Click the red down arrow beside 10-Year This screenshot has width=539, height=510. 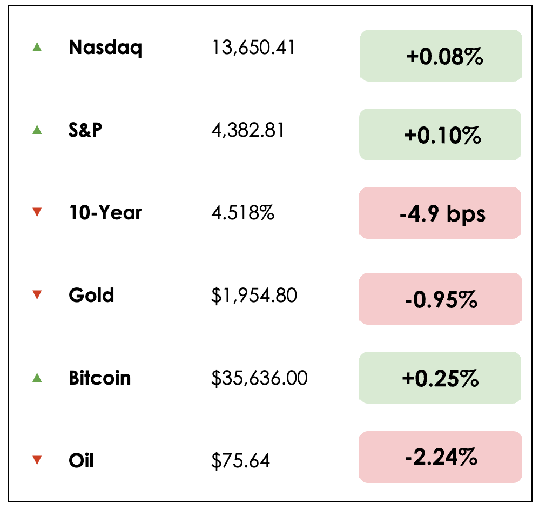coord(37,213)
